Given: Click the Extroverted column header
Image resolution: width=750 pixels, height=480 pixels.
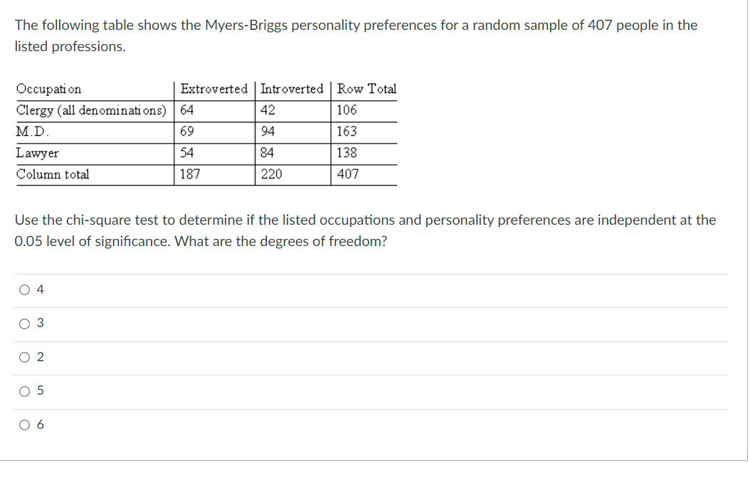Looking at the screenshot, I should point(214,89).
